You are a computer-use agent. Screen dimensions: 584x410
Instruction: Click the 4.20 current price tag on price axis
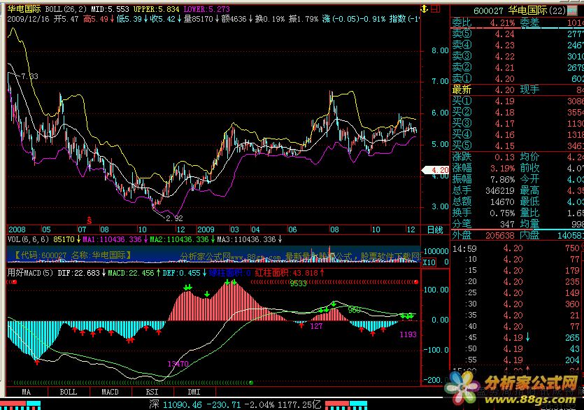[x=436, y=170]
